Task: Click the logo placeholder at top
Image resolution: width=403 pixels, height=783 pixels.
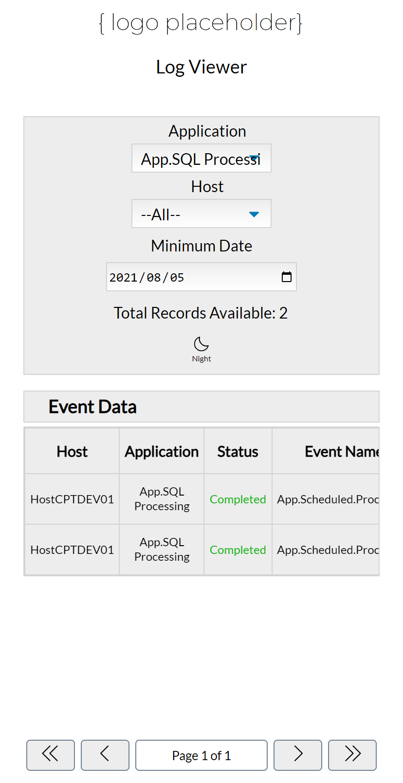Action: point(201,22)
